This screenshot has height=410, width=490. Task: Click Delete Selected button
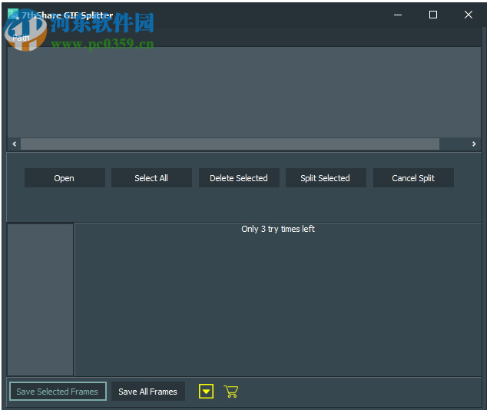239,178
